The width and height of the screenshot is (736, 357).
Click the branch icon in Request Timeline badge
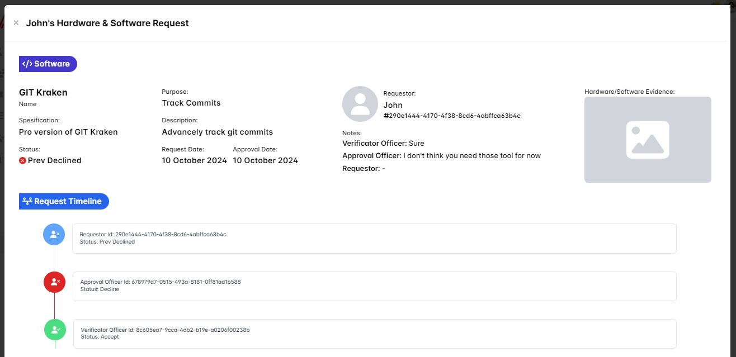pos(27,201)
